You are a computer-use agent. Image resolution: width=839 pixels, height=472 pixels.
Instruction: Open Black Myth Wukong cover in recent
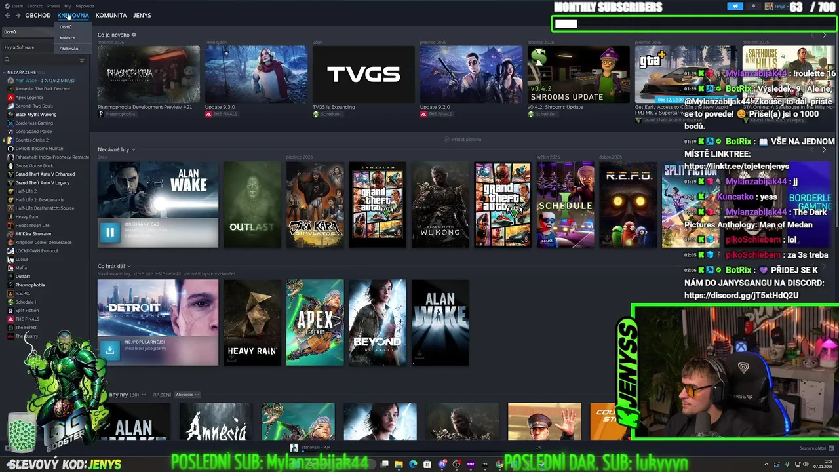[x=440, y=205]
